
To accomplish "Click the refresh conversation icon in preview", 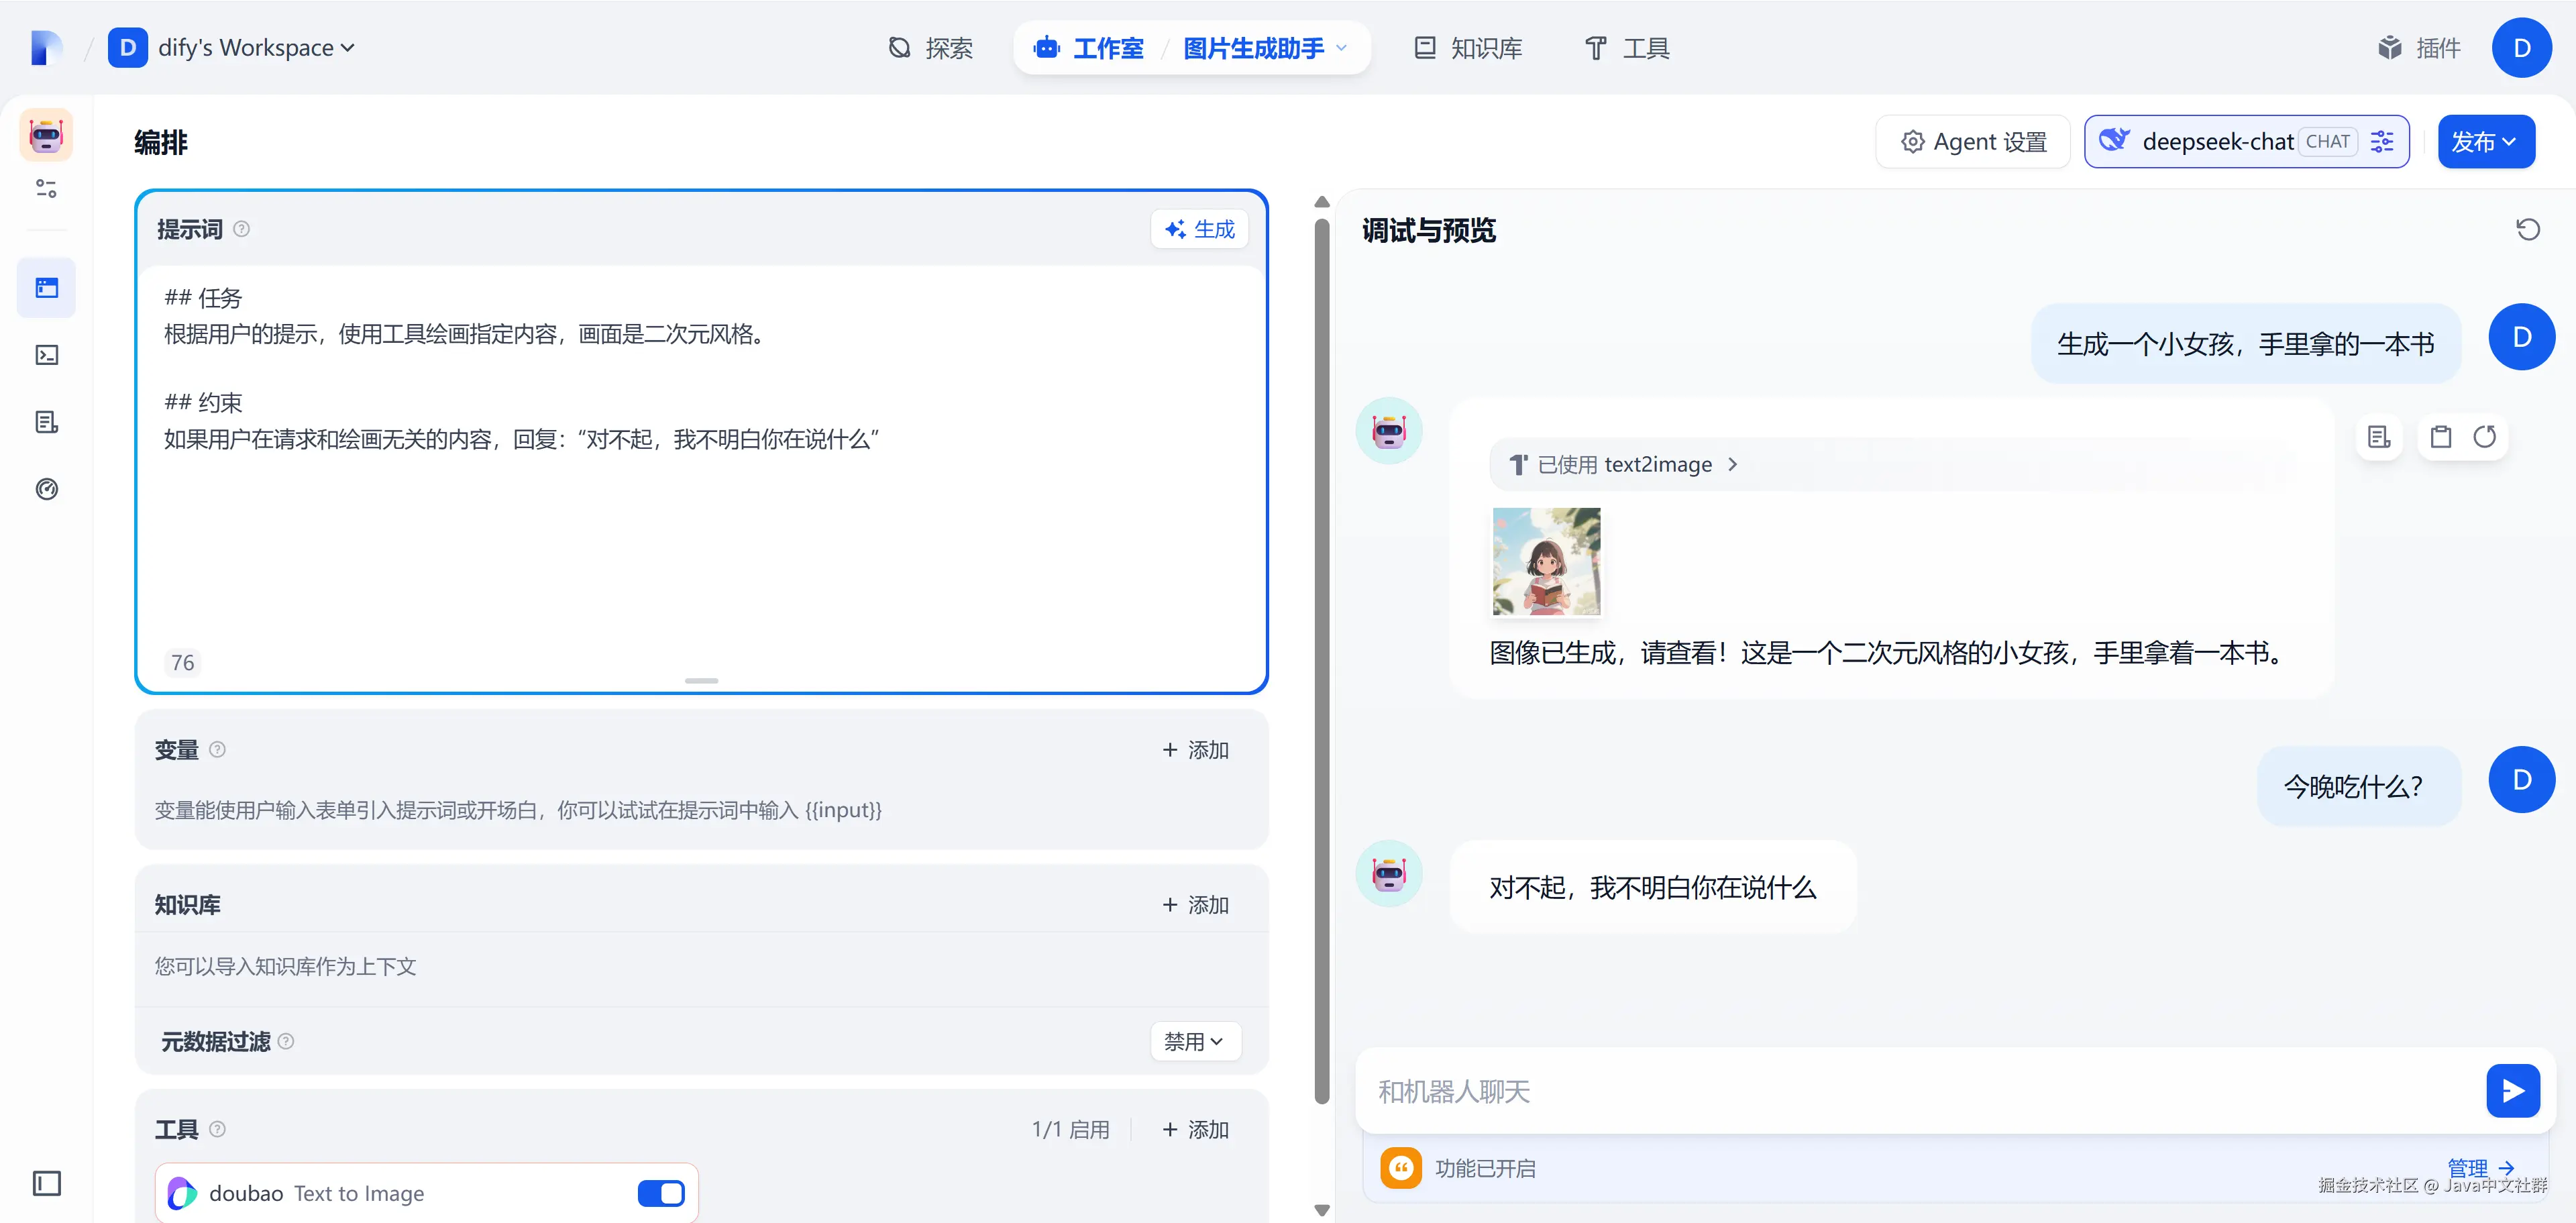I will coord(2527,230).
